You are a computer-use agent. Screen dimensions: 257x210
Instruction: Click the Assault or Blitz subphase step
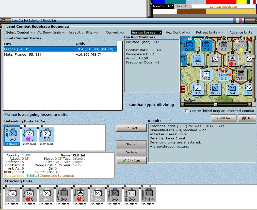point(83,33)
